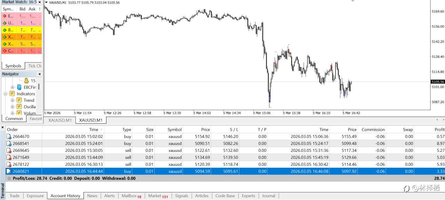The height and width of the screenshot is (200, 445).
Task: Click the Indicators folder icon in Navigator
Action: (12, 93)
